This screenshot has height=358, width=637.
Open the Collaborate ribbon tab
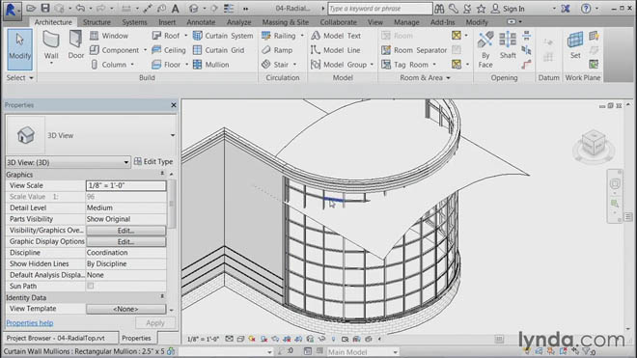click(x=338, y=22)
